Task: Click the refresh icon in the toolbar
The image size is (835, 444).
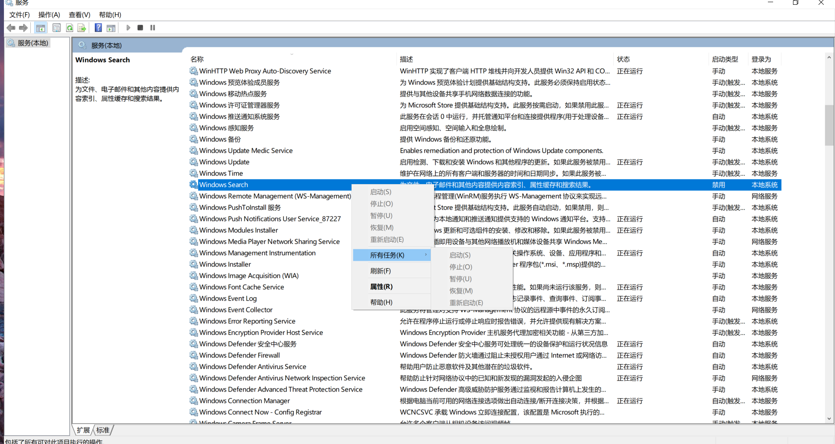Action: [69, 28]
